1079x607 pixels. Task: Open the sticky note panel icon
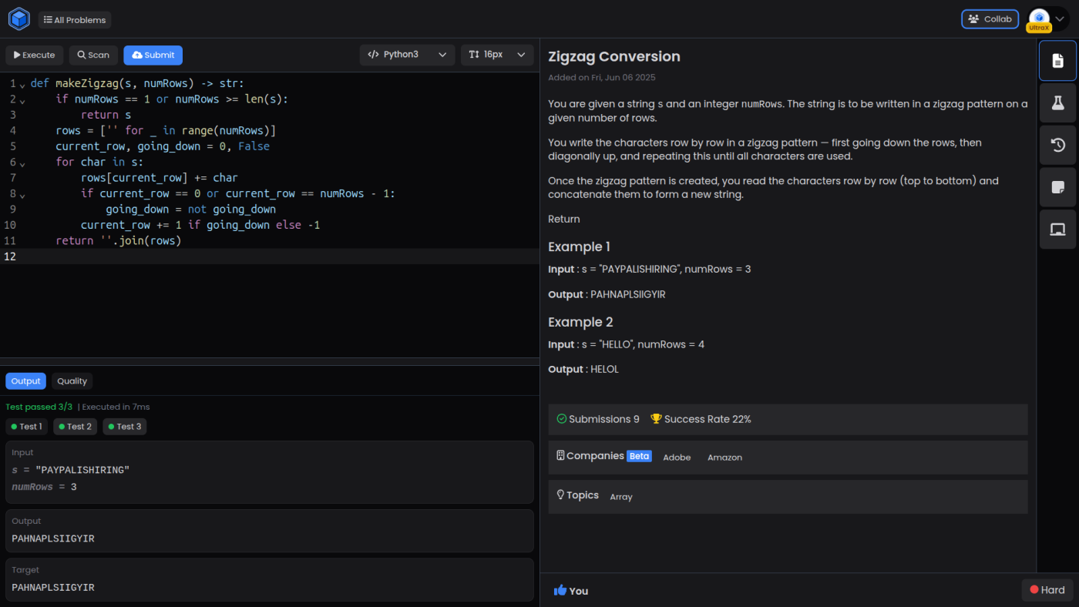click(1057, 187)
